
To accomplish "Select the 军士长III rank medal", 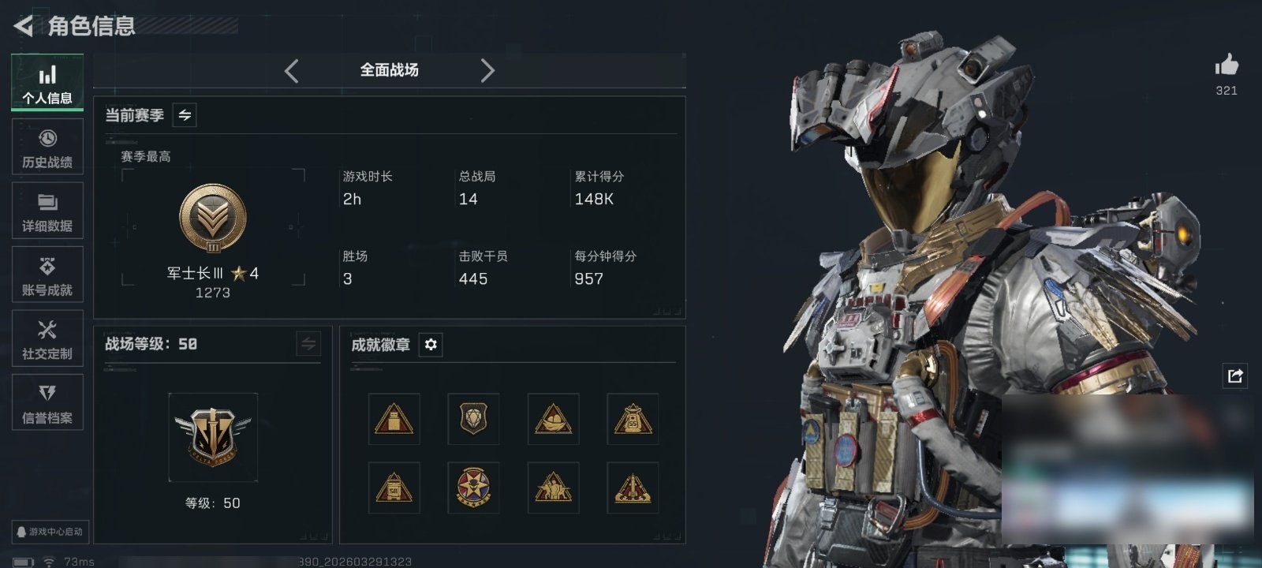I will (213, 219).
